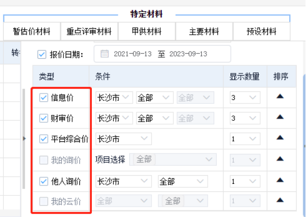Uncheck the 他人询价 checkbox
This screenshot has height=217, width=306.
pos(43,181)
